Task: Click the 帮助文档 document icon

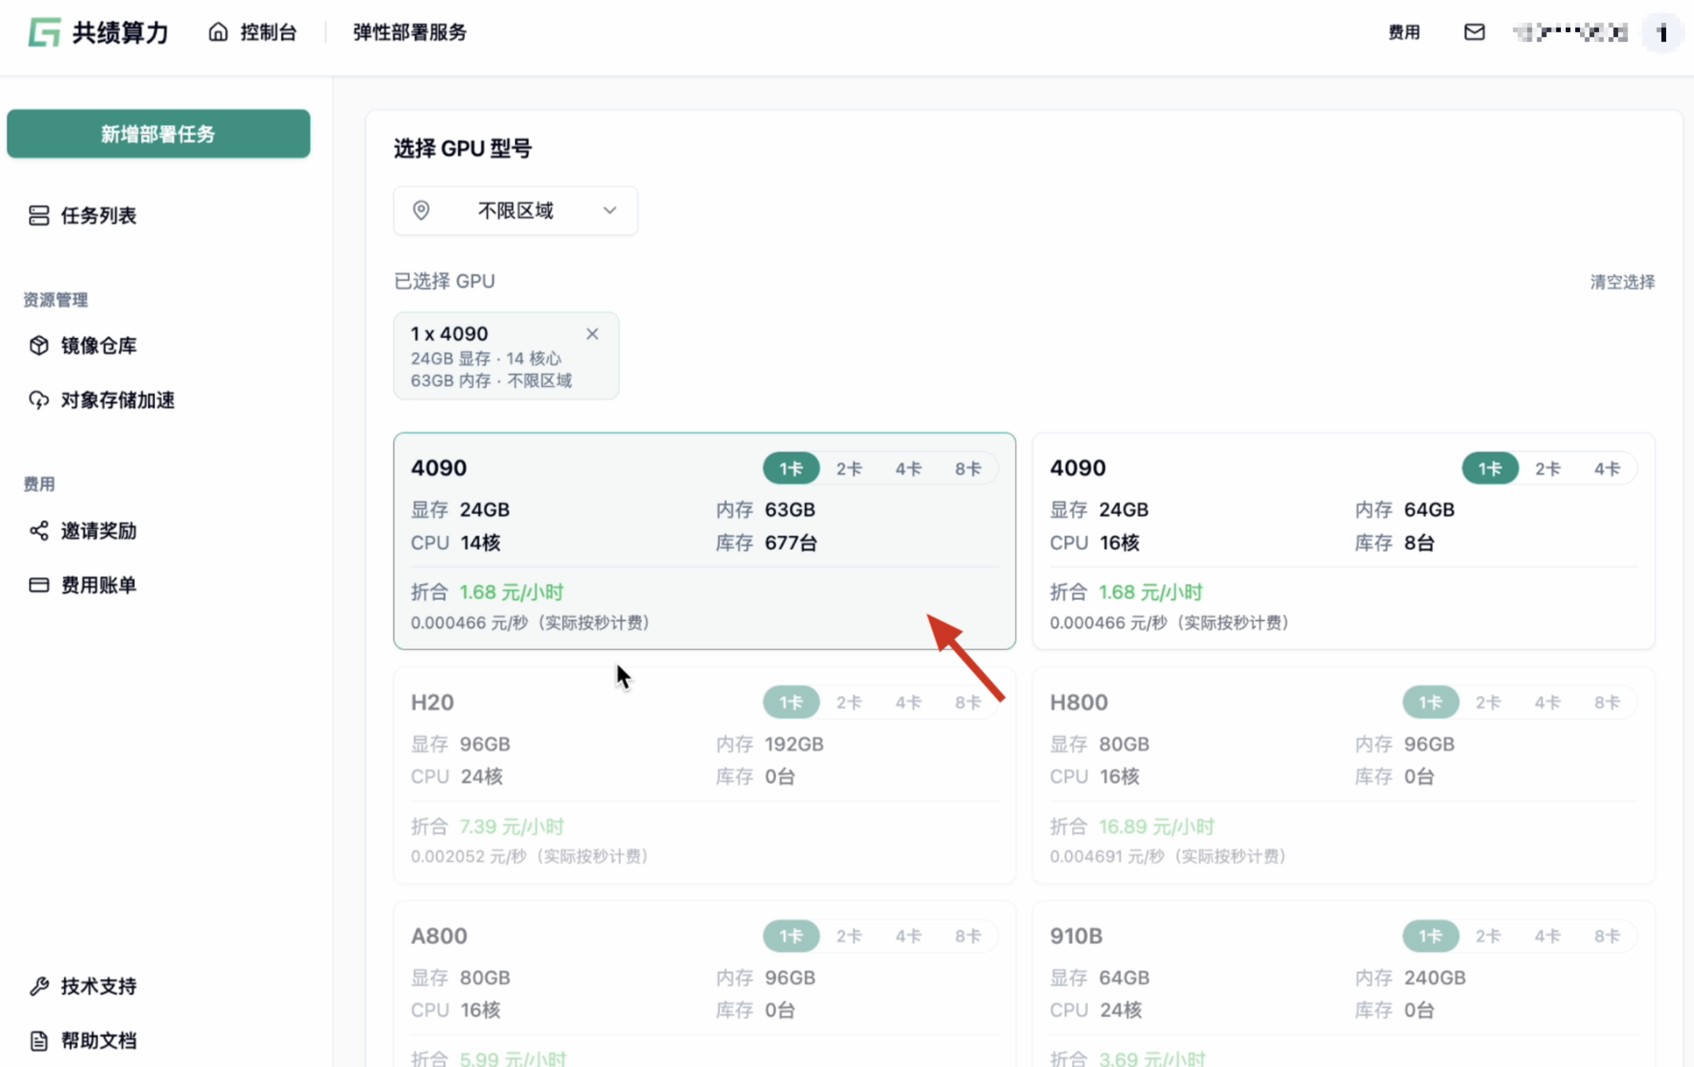Action: (x=39, y=1041)
